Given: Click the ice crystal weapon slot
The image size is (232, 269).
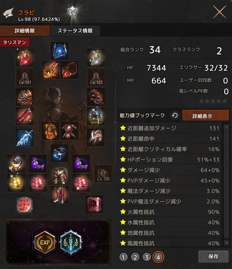Looking at the screenshot, I should pos(24,138).
